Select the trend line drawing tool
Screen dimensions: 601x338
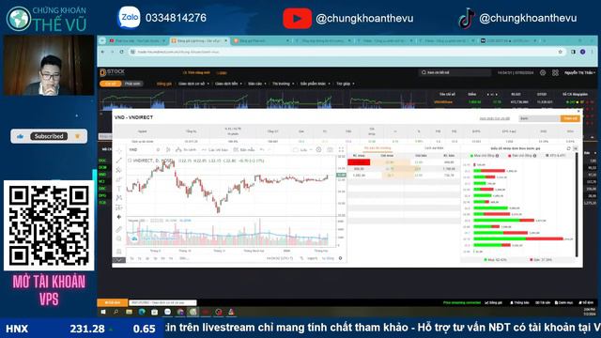(x=119, y=161)
